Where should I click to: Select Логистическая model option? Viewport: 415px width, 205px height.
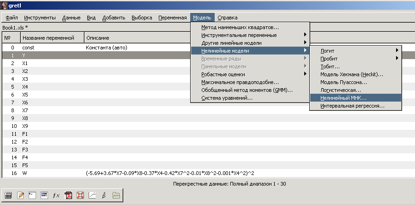[x=356, y=90]
